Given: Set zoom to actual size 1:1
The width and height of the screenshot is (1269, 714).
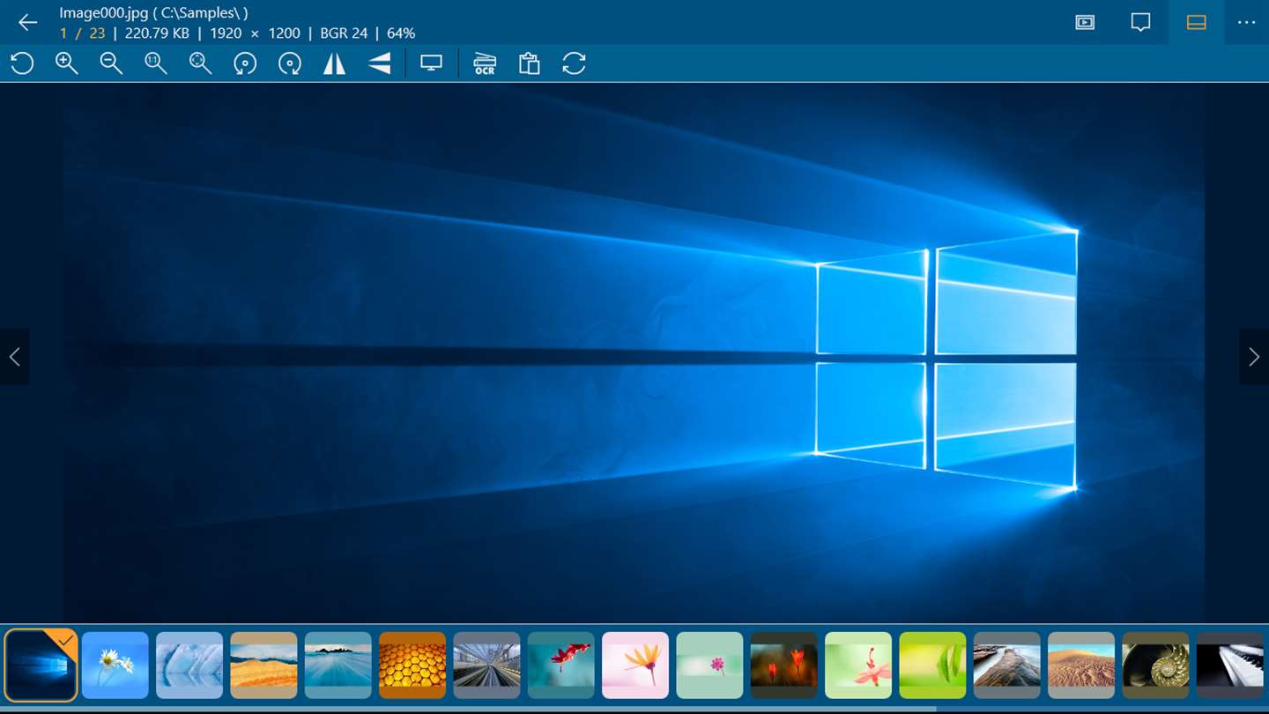Looking at the screenshot, I should coord(156,63).
